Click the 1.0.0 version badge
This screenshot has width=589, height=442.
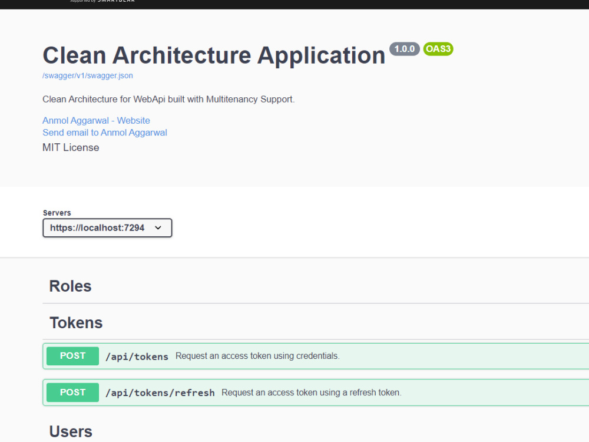[x=405, y=49]
